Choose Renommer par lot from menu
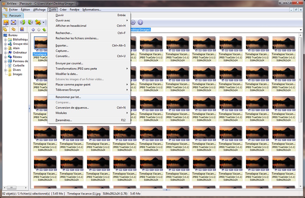 point(68,97)
